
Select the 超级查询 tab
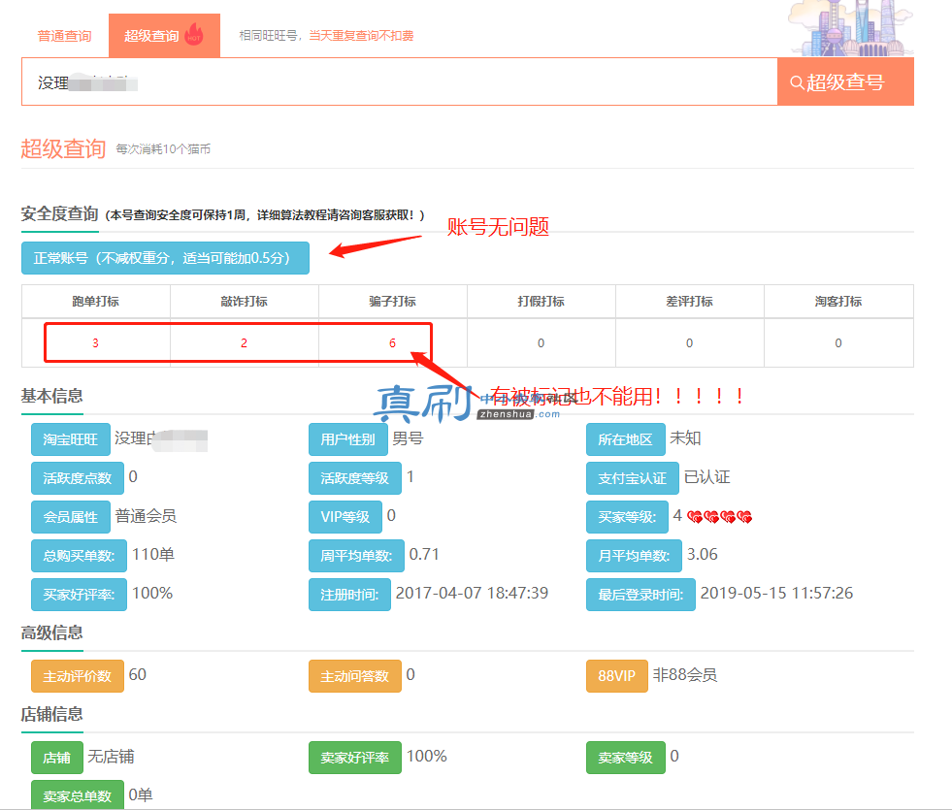(164, 36)
